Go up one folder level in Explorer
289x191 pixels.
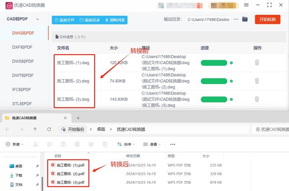[x=35, y=130]
